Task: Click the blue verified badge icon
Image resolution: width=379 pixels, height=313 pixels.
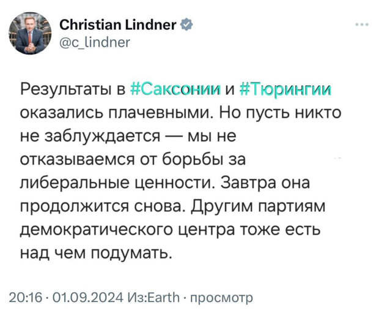Action: 186,25
